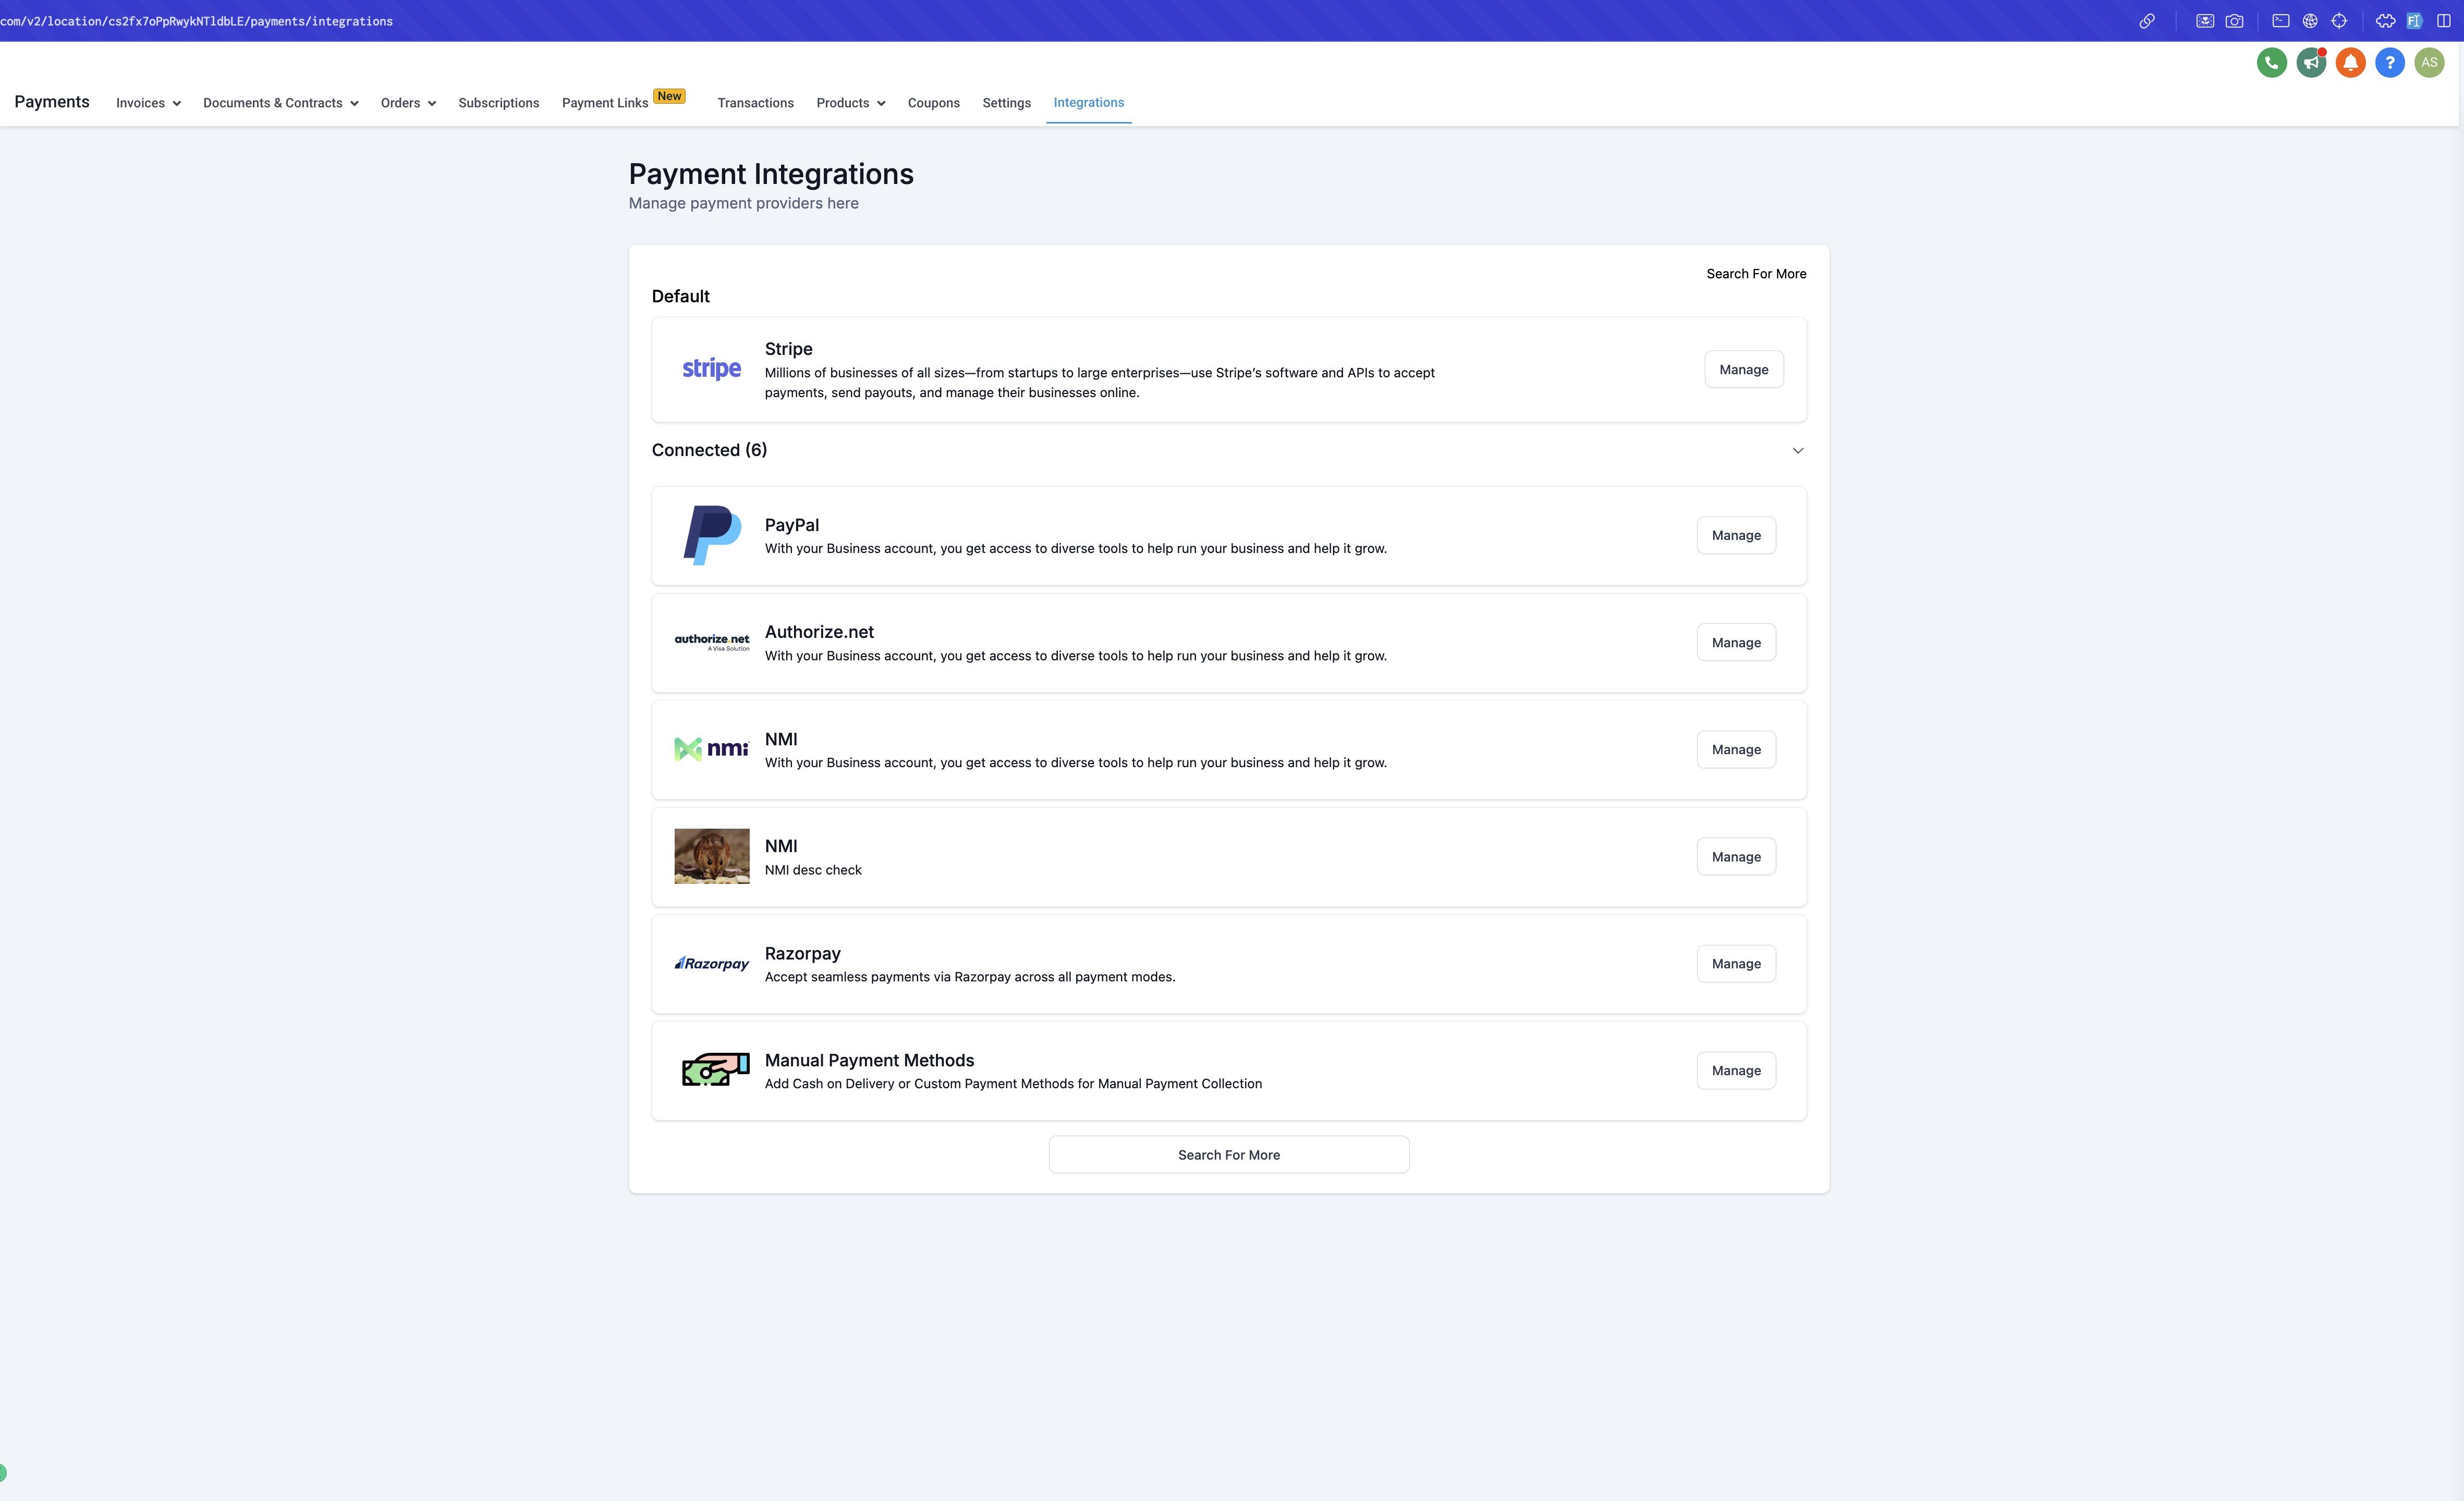This screenshot has height=1501, width=2464.
Task: Click the bottom Search For More button
Action: (1228, 1155)
